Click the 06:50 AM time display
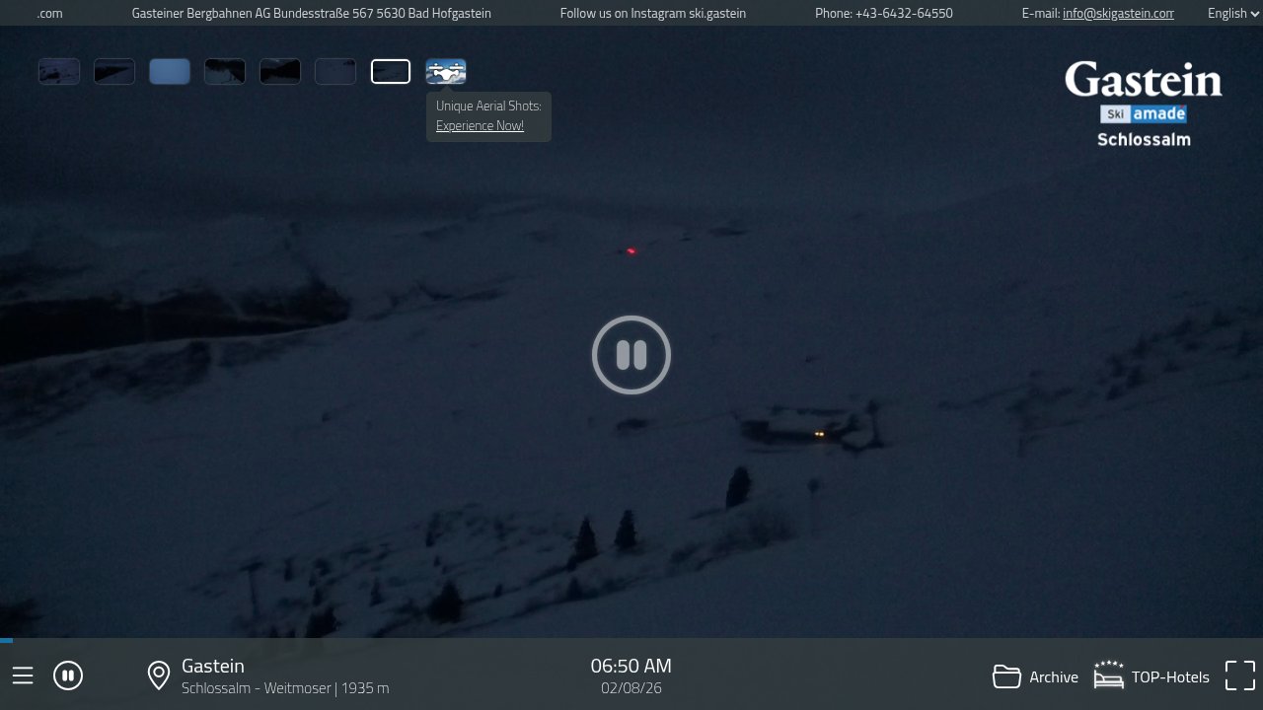Screen dimensions: 1263x710 (x=631, y=666)
